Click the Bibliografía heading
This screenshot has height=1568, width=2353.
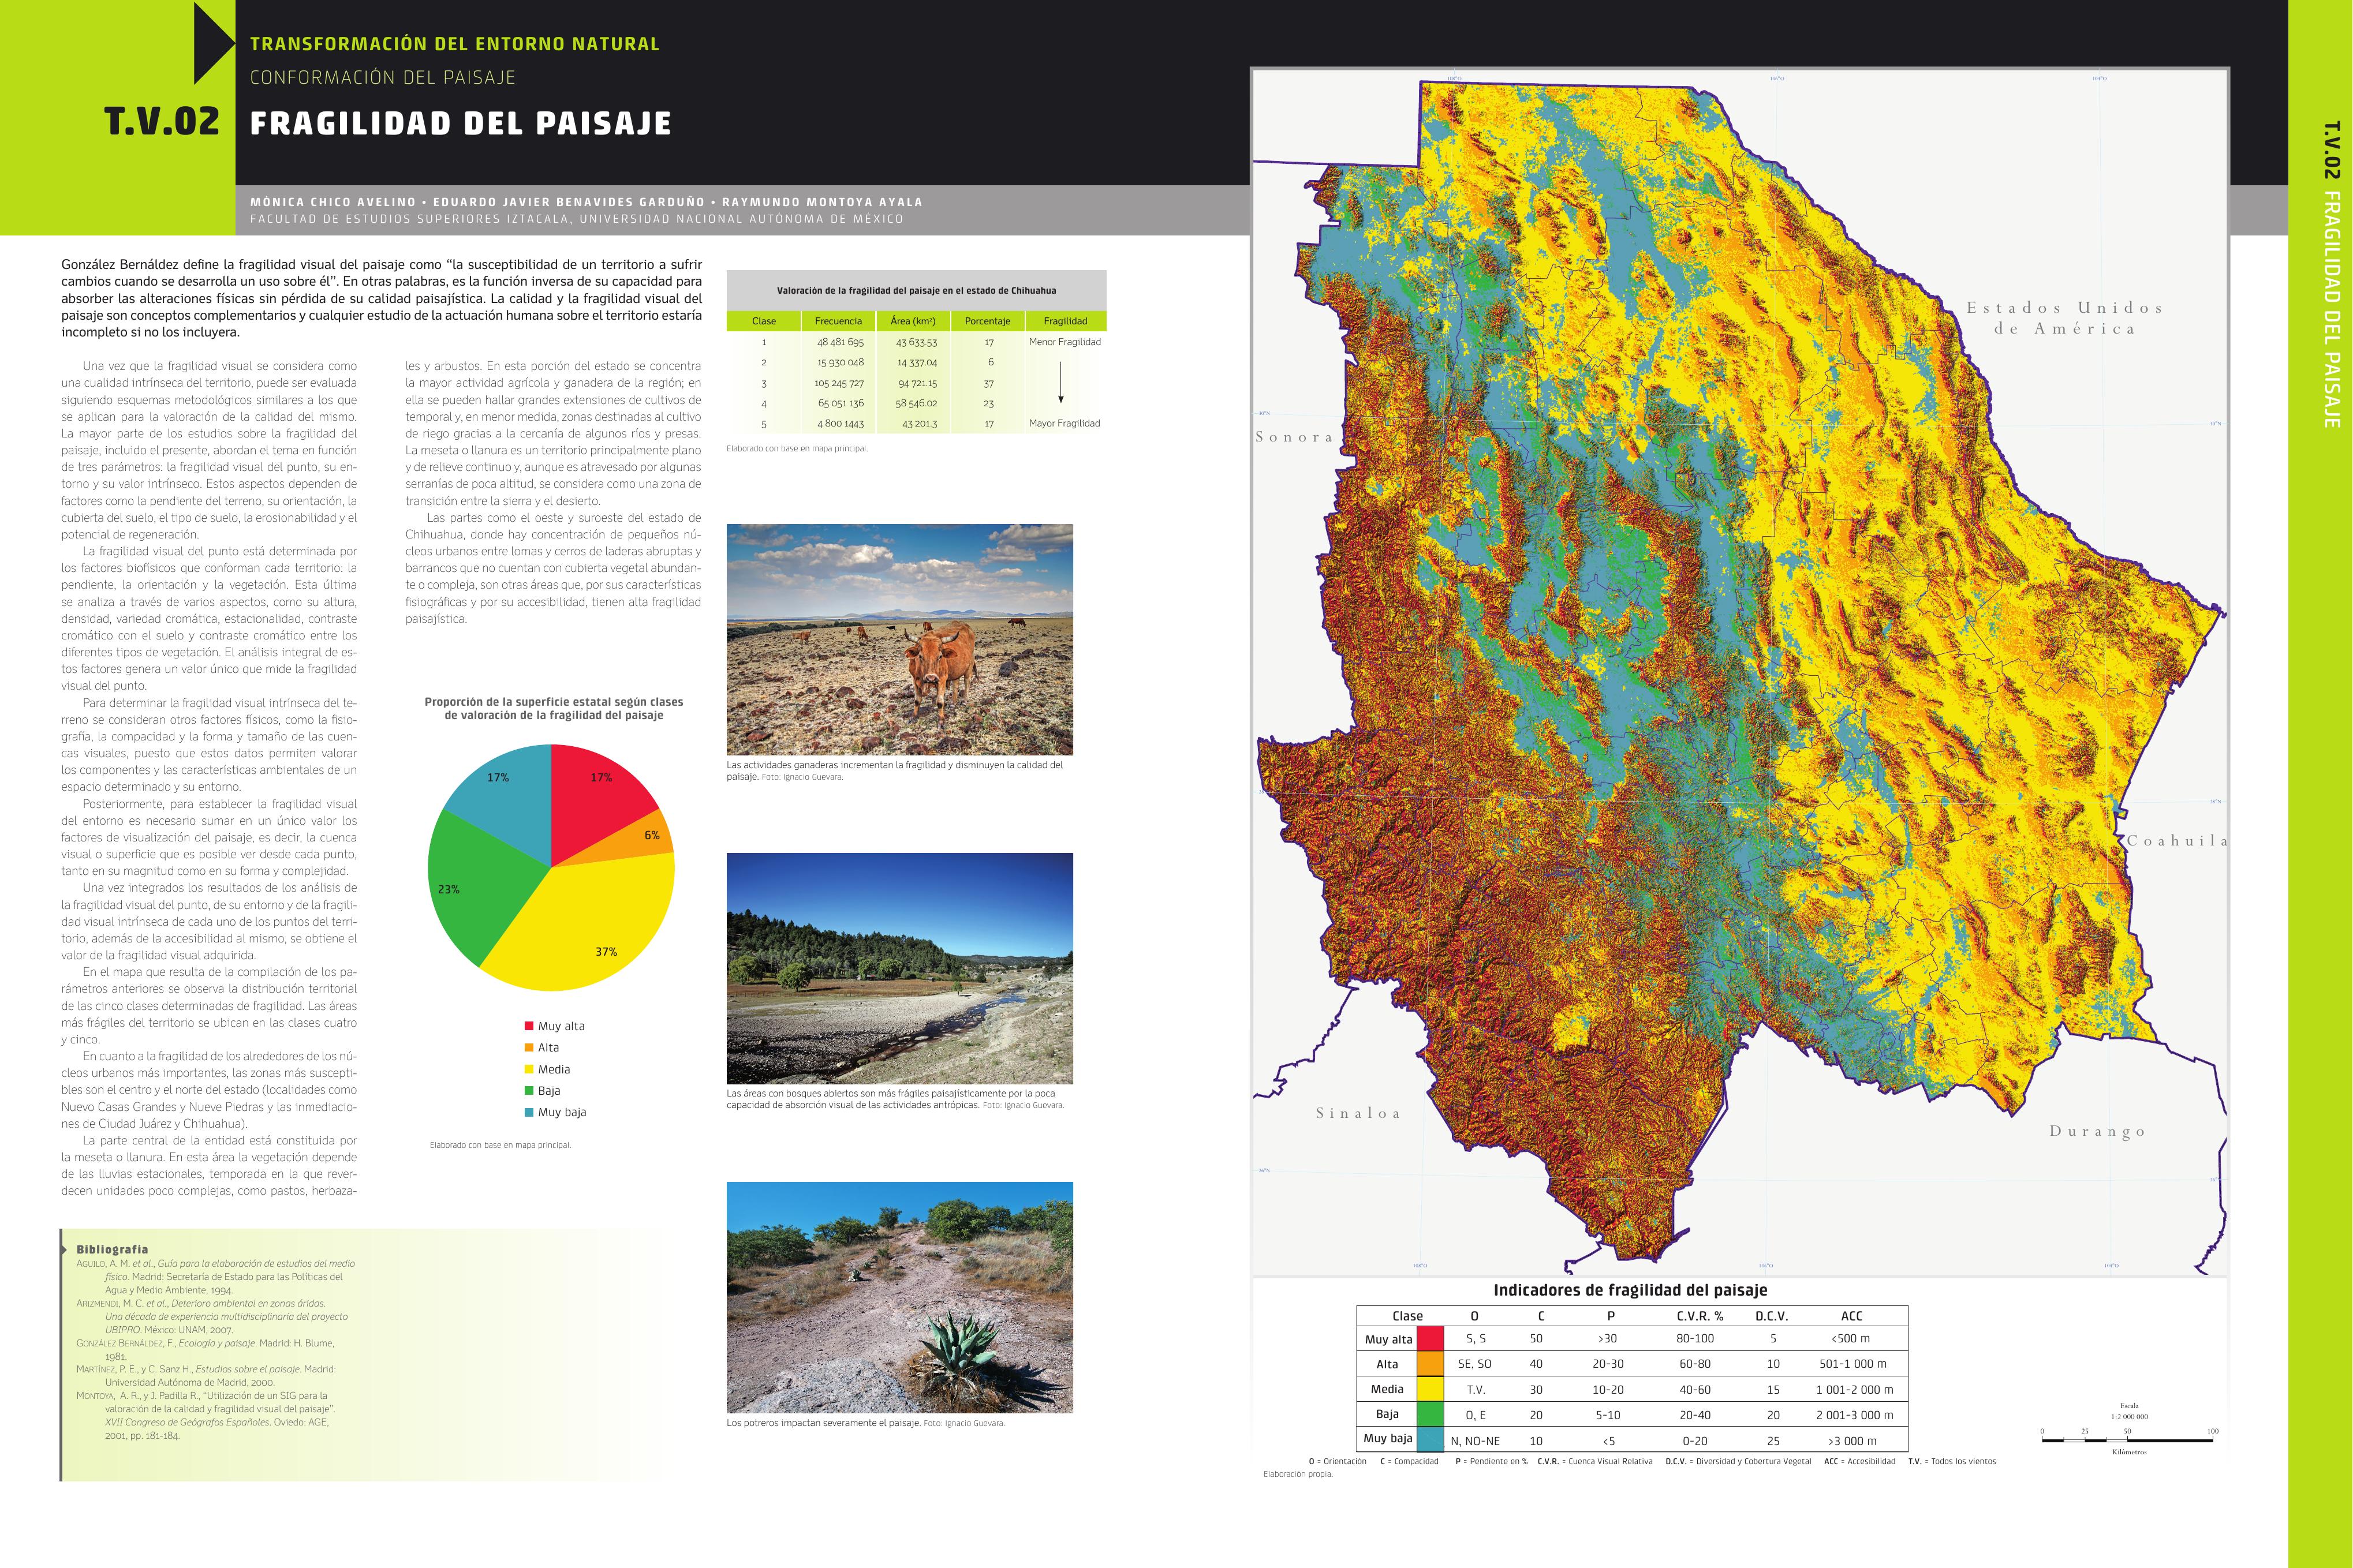click(112, 1249)
